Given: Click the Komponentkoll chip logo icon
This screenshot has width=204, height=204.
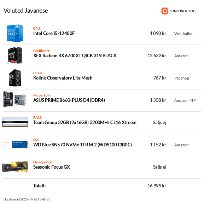Looking at the screenshot, I should (x=165, y=11).
